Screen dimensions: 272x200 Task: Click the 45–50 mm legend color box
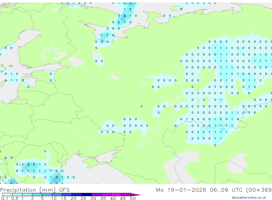pos(126,195)
